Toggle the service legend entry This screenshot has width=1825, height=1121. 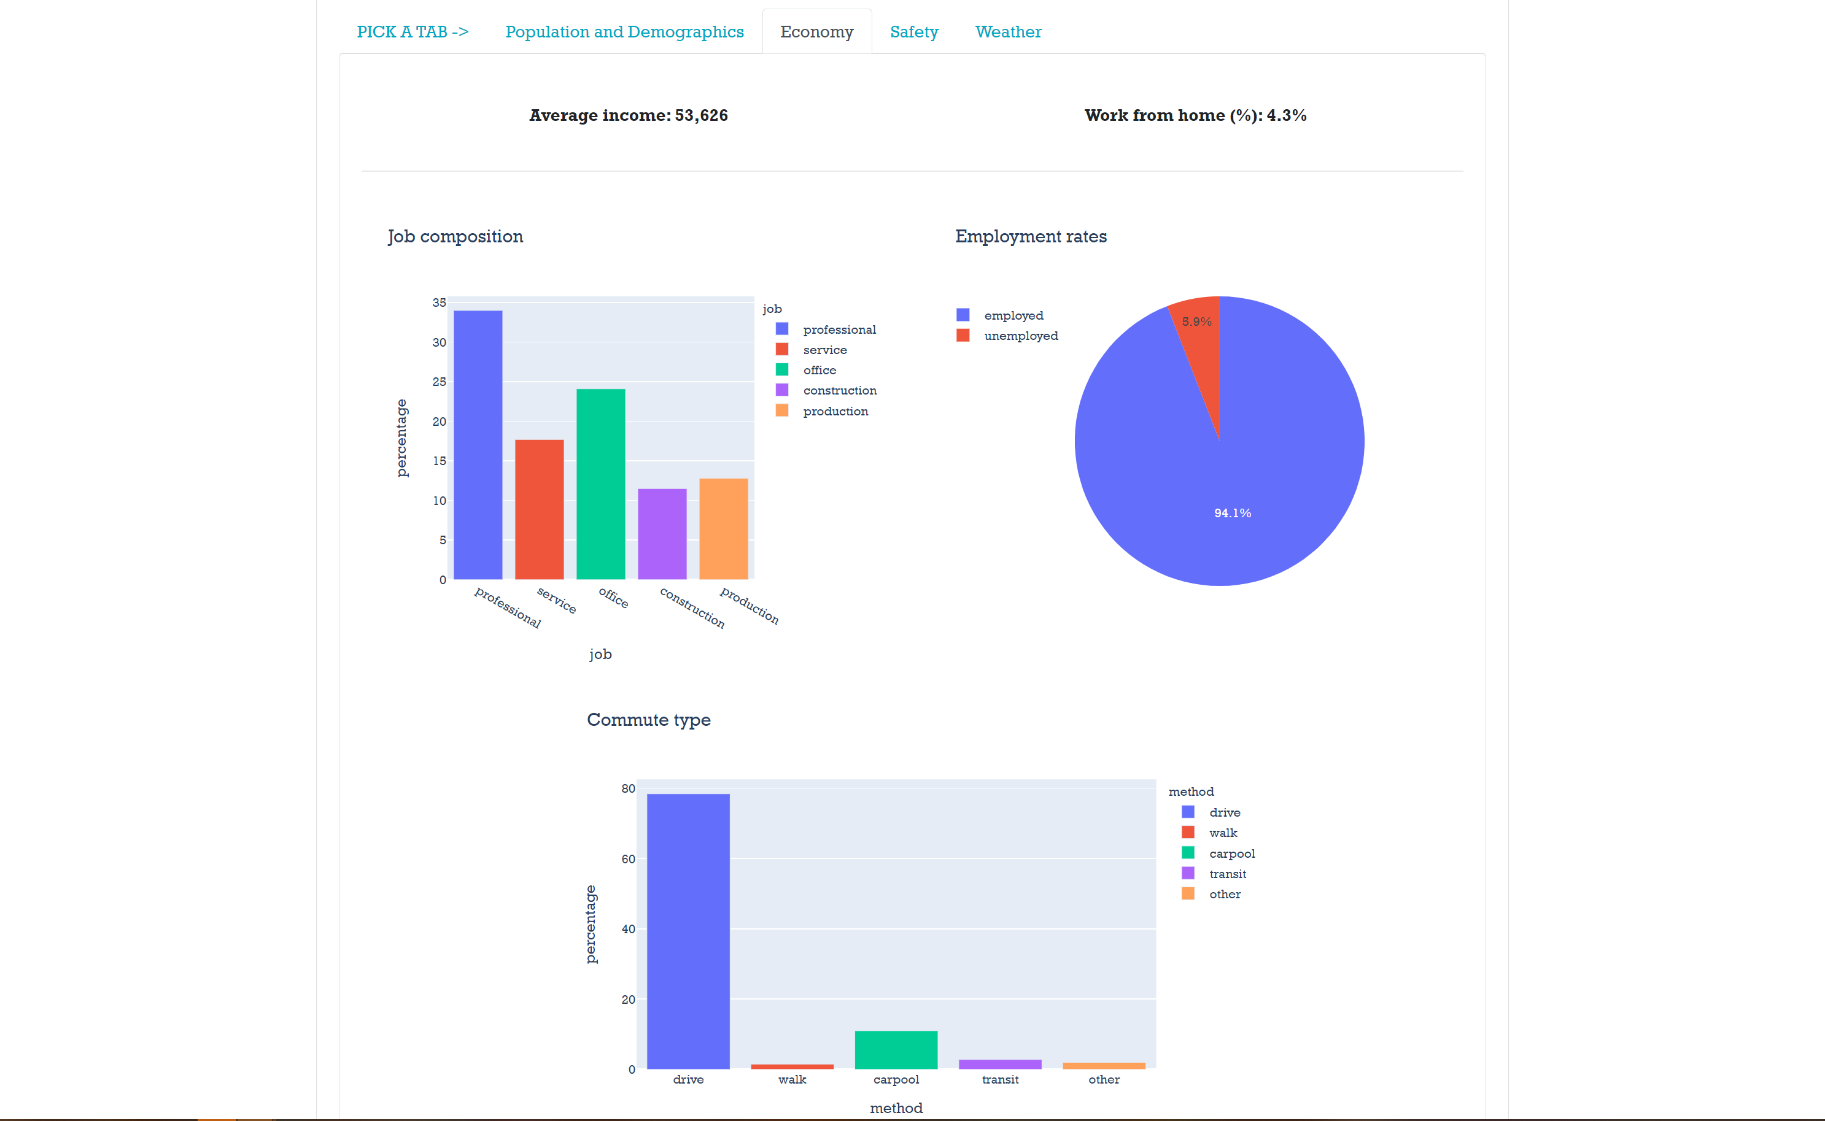click(x=824, y=350)
